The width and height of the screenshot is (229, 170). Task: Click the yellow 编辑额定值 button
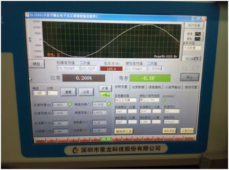pyautogui.click(x=124, y=131)
